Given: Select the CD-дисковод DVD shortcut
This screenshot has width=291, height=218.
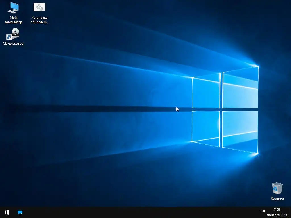Looking at the screenshot, I should pos(13,37).
